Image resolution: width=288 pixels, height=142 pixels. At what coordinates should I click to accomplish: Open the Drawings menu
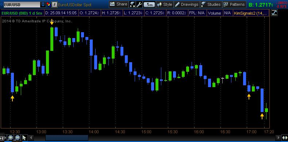point(187,4)
